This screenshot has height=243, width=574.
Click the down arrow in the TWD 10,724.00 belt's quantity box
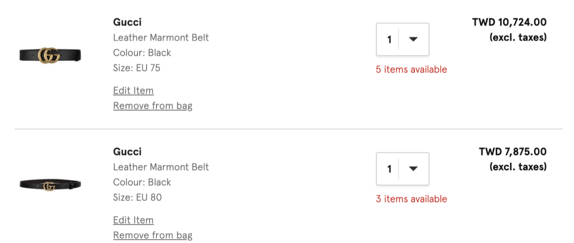[x=414, y=40]
